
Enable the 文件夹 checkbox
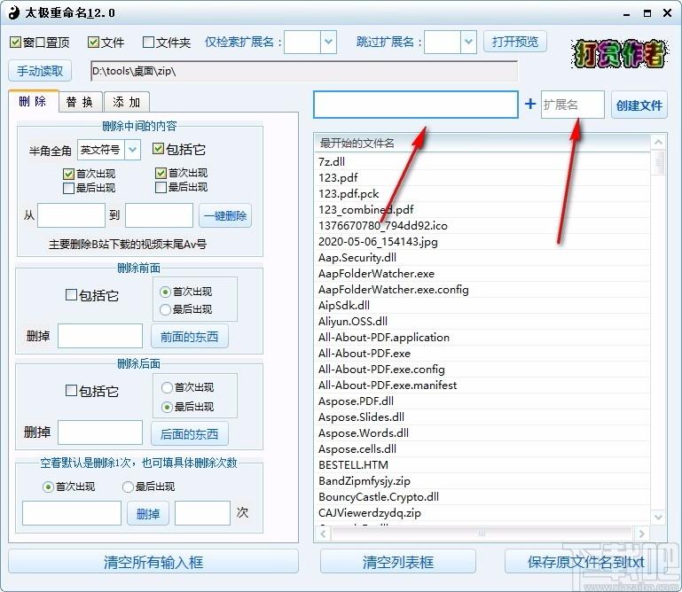click(148, 43)
